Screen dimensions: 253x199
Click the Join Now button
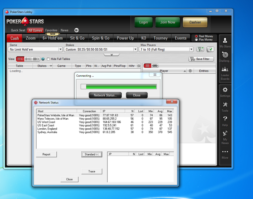click(168, 22)
